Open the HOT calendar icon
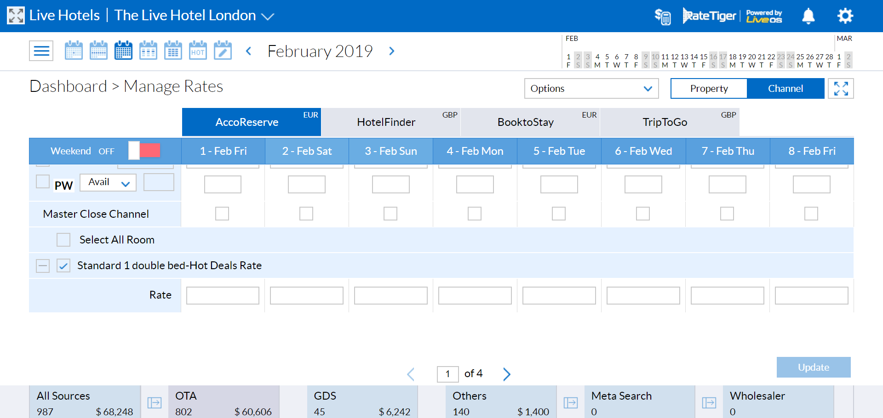Viewport: 883px width, 418px height. pyautogui.click(x=198, y=50)
